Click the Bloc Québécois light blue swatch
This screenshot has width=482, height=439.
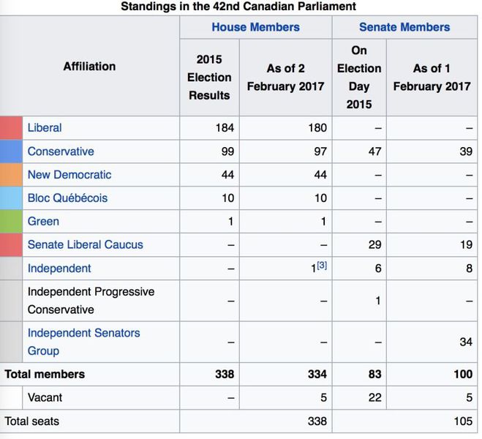[x=11, y=198]
